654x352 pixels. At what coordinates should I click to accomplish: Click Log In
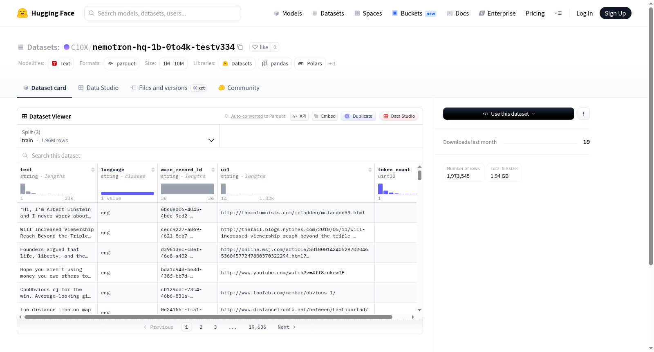(x=585, y=13)
